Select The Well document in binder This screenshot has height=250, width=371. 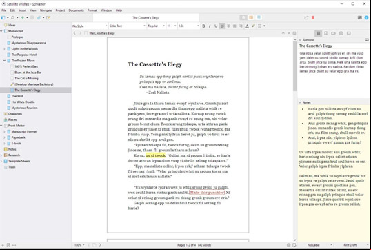click(x=17, y=96)
